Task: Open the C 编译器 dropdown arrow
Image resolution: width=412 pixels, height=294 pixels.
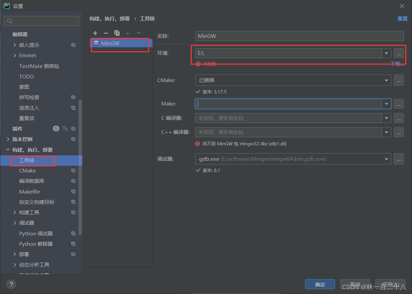Action: click(x=387, y=118)
